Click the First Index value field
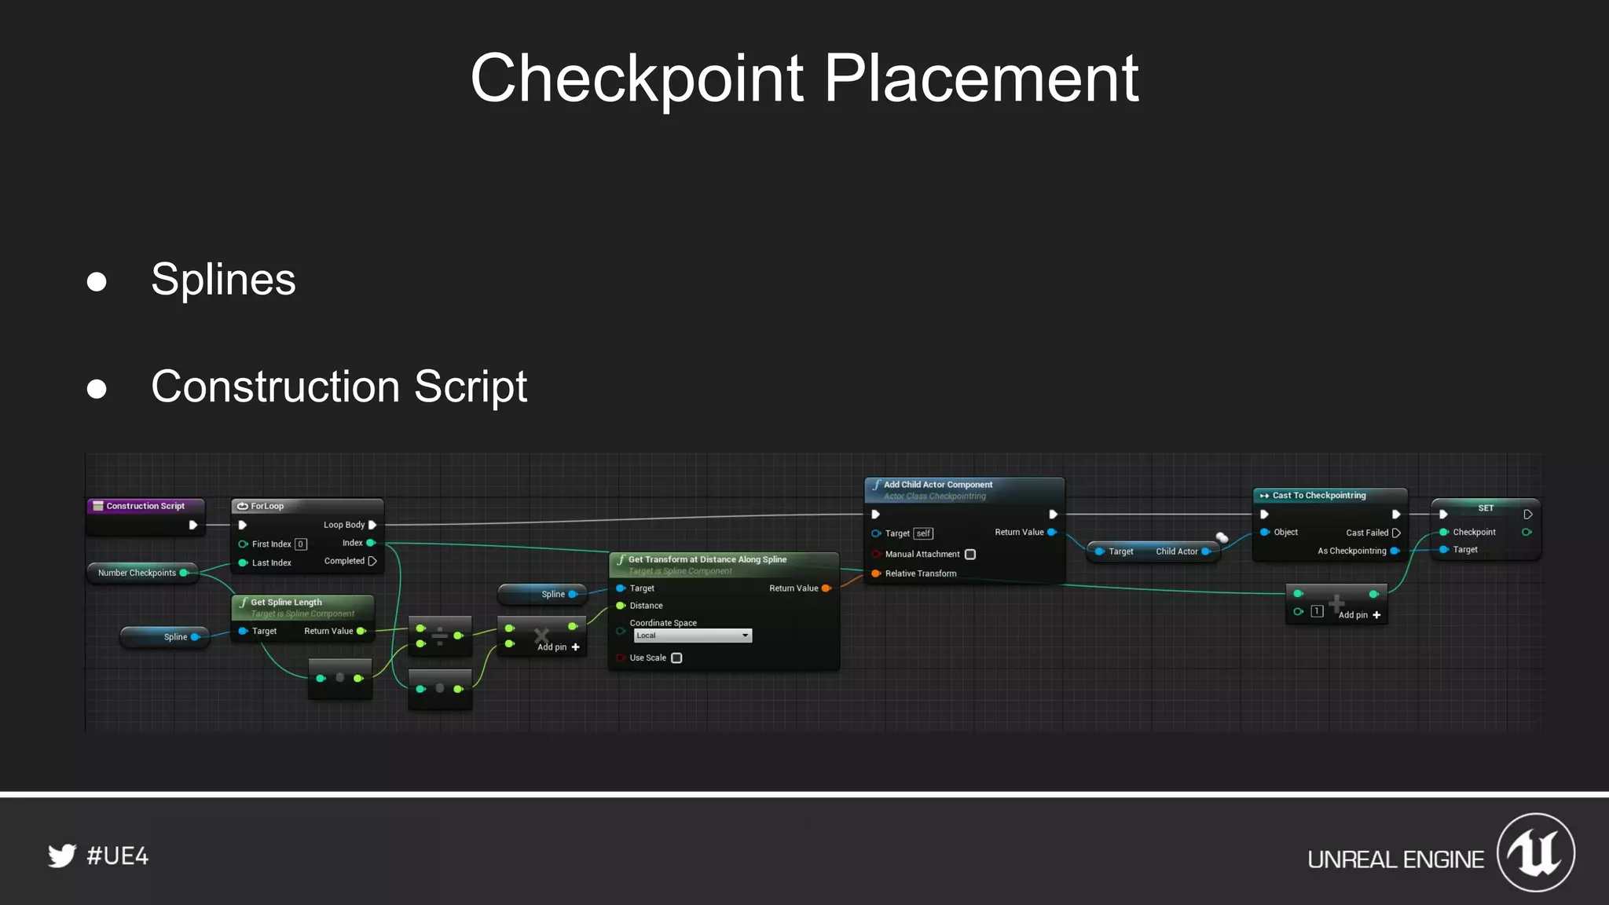The height and width of the screenshot is (905, 1609). point(300,544)
